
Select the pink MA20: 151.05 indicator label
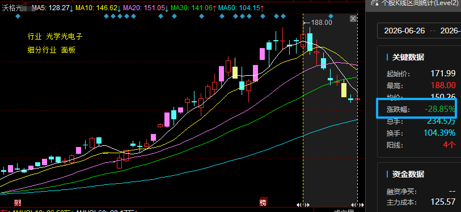click(144, 8)
